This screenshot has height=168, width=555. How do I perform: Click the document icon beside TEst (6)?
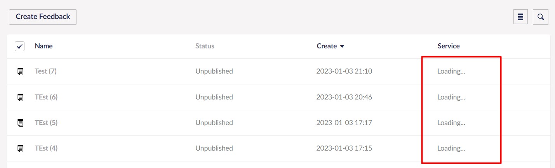(x=21, y=97)
